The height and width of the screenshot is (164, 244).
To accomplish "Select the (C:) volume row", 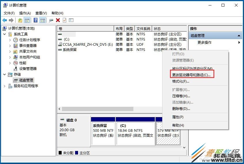I will tap(122, 39).
